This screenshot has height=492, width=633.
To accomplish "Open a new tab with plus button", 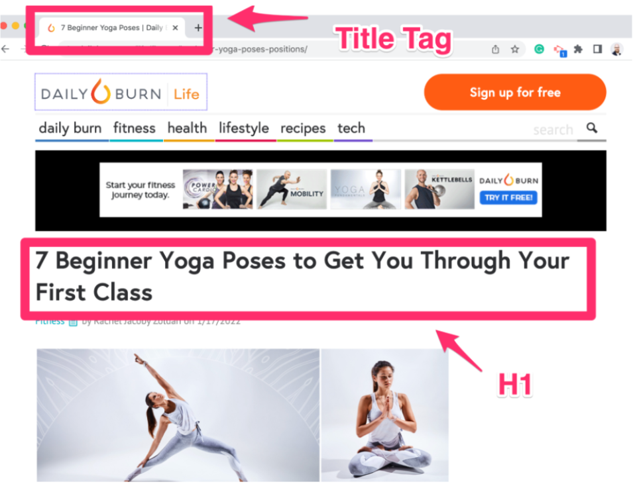I will (x=198, y=28).
